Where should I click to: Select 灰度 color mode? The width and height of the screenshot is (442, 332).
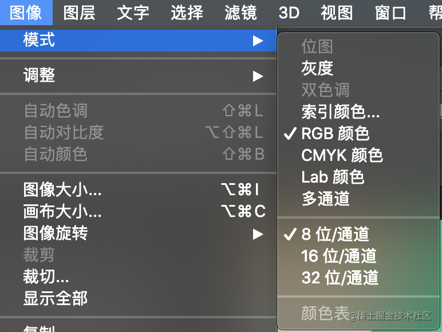point(358,68)
